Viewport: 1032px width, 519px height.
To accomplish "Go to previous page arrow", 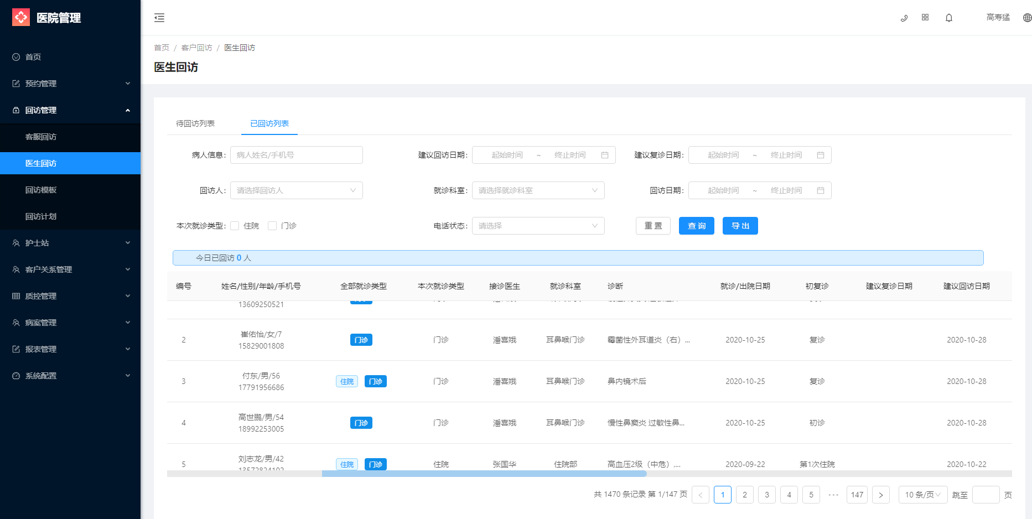I will pyautogui.click(x=701, y=495).
